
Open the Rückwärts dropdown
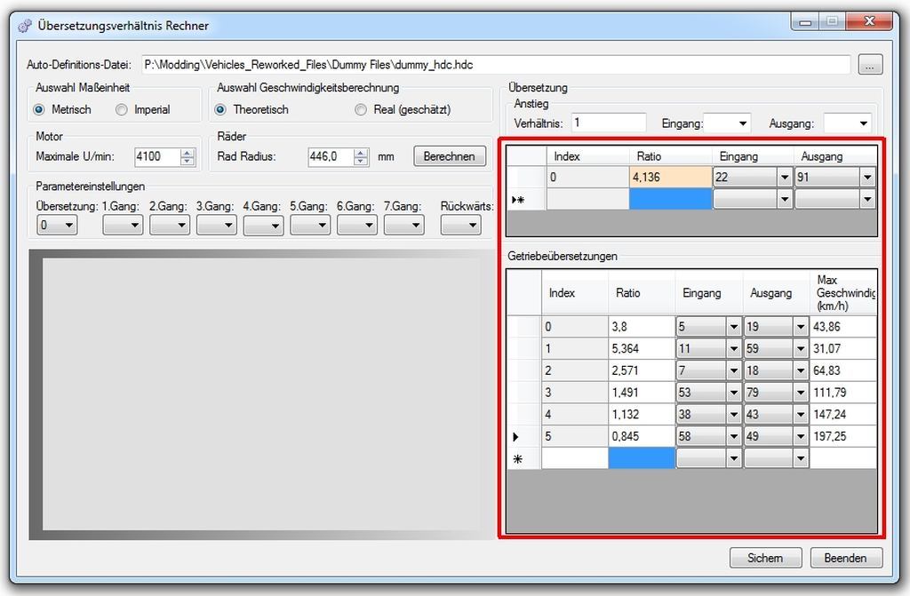coord(461,226)
